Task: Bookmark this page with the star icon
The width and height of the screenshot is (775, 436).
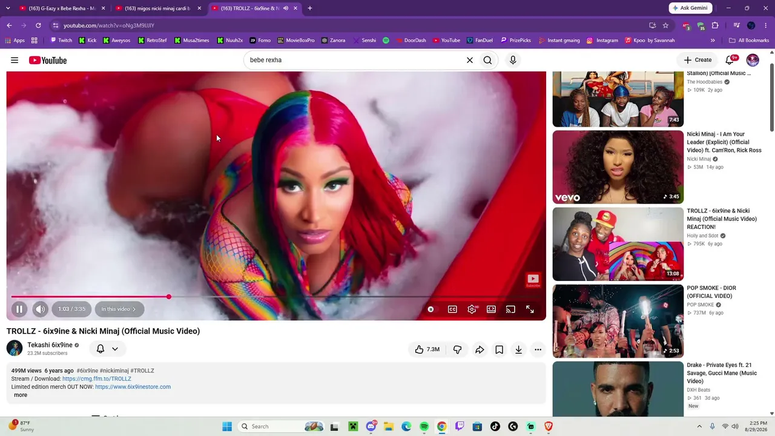Action: 665,25
